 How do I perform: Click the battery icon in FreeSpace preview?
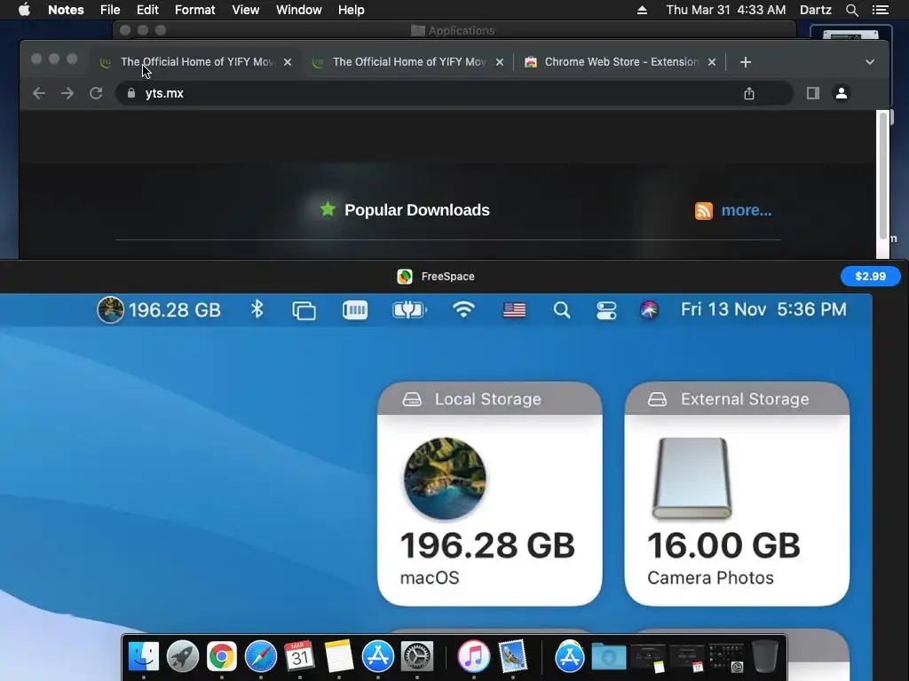coord(409,309)
